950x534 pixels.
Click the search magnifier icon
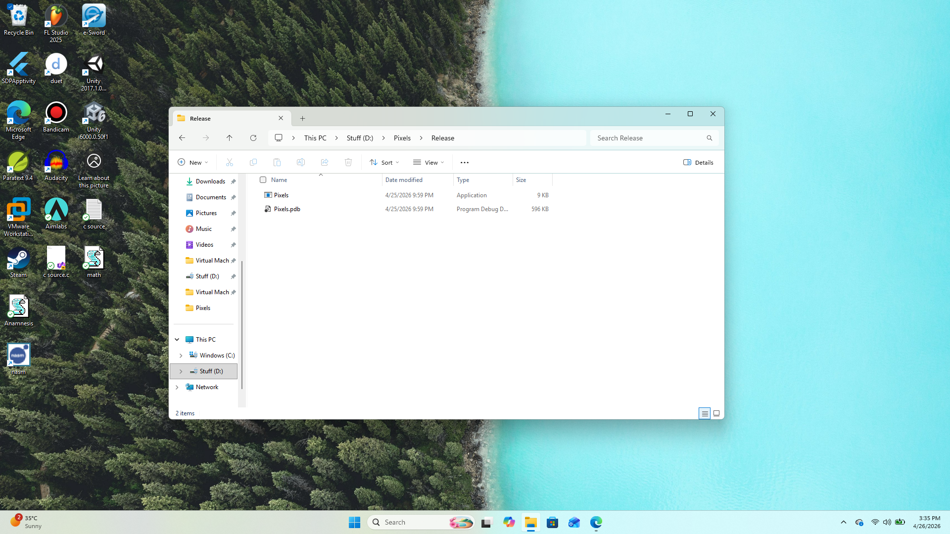[x=709, y=138]
